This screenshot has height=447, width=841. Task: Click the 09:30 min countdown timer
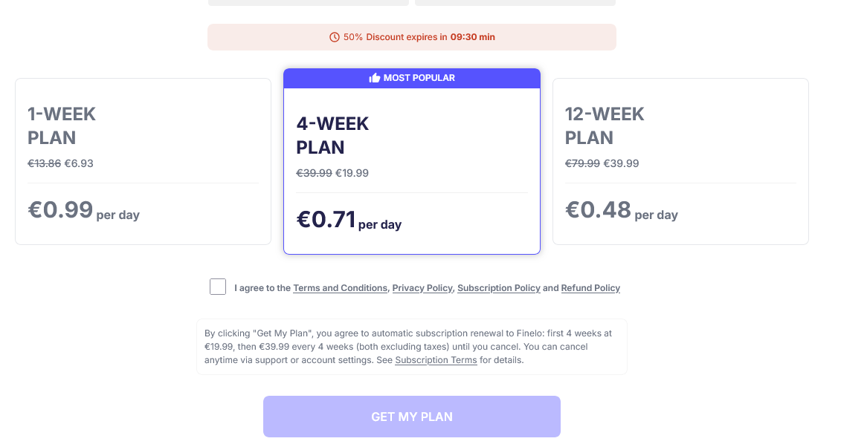click(473, 37)
